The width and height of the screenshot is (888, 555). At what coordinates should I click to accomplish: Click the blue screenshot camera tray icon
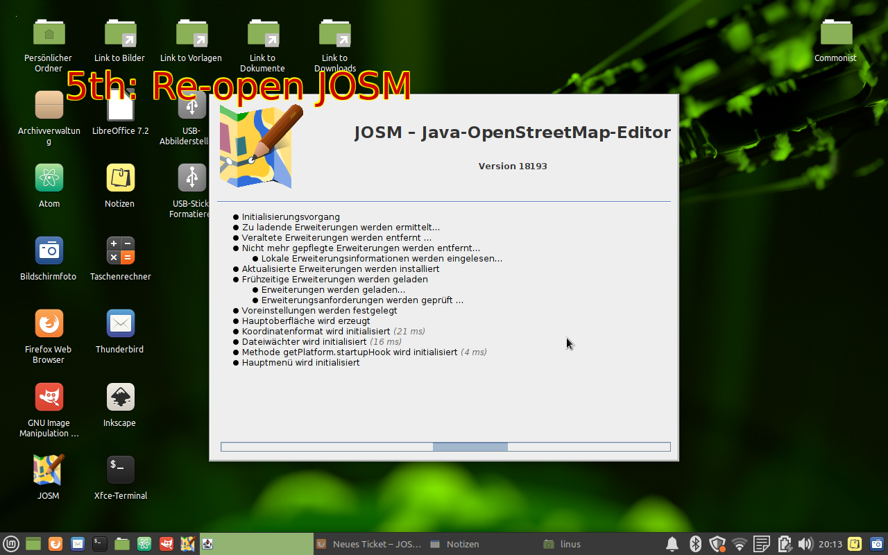coord(877,544)
